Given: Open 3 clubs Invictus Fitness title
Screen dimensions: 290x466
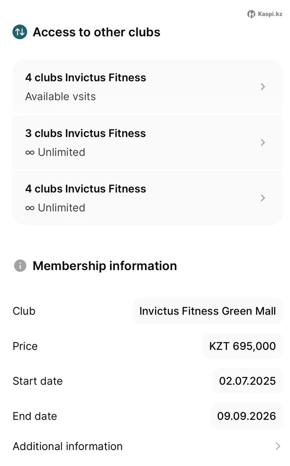Looking at the screenshot, I should (86, 133).
